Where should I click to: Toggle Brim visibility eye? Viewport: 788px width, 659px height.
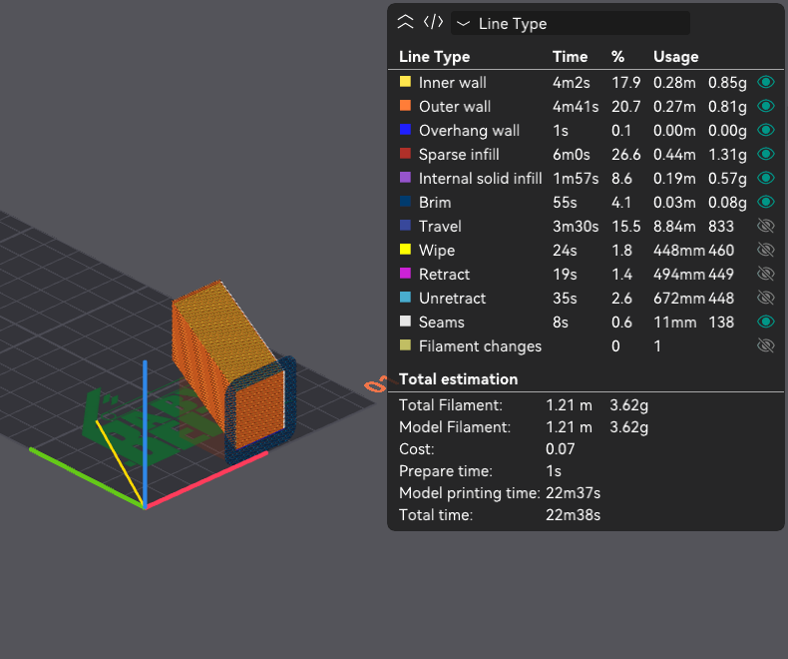click(765, 202)
